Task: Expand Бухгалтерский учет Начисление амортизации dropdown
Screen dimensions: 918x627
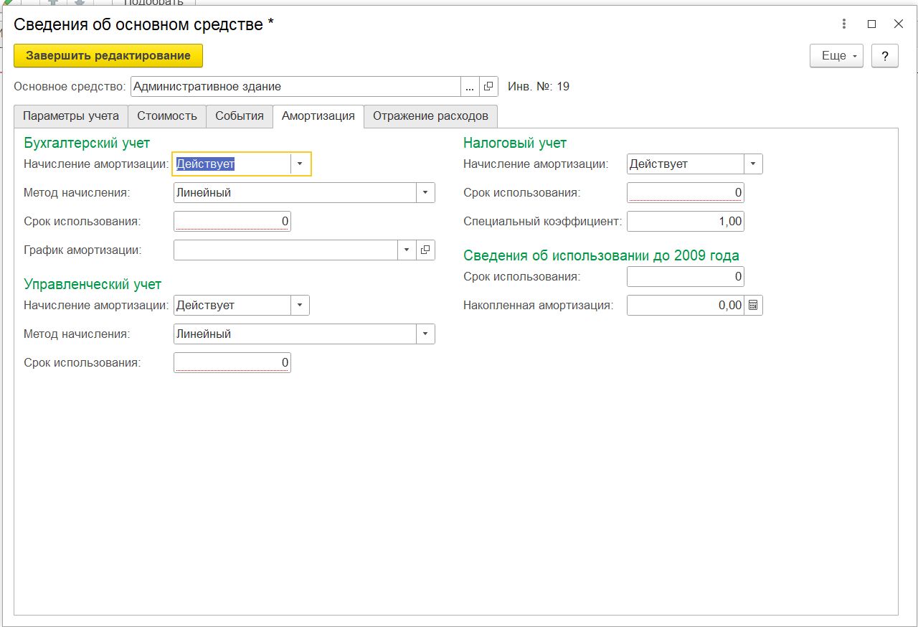Action: [x=301, y=164]
